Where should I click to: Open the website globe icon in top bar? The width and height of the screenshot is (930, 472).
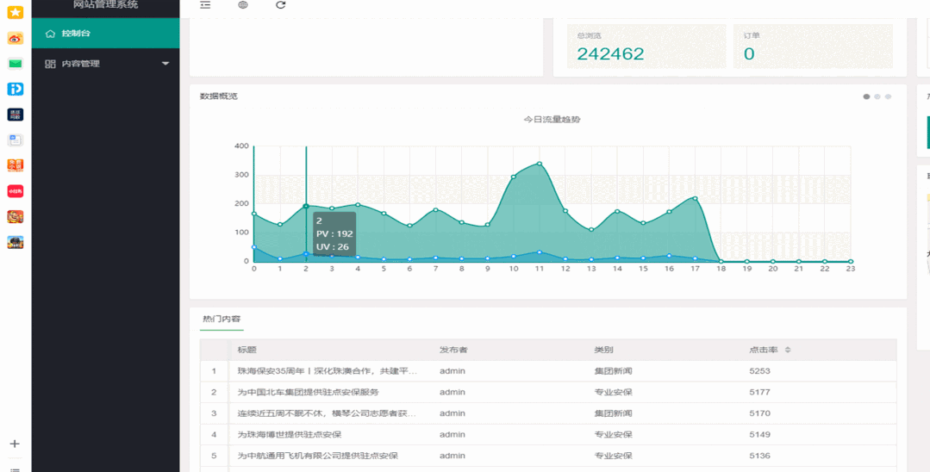243,5
